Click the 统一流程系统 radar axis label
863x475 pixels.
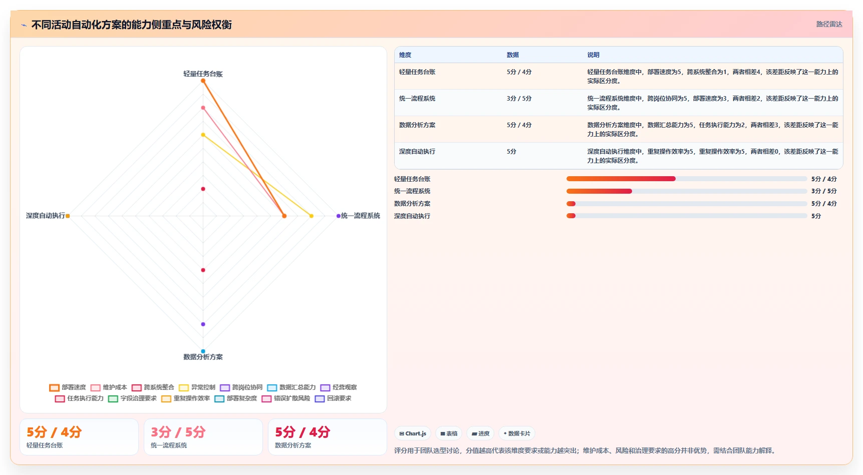point(361,216)
